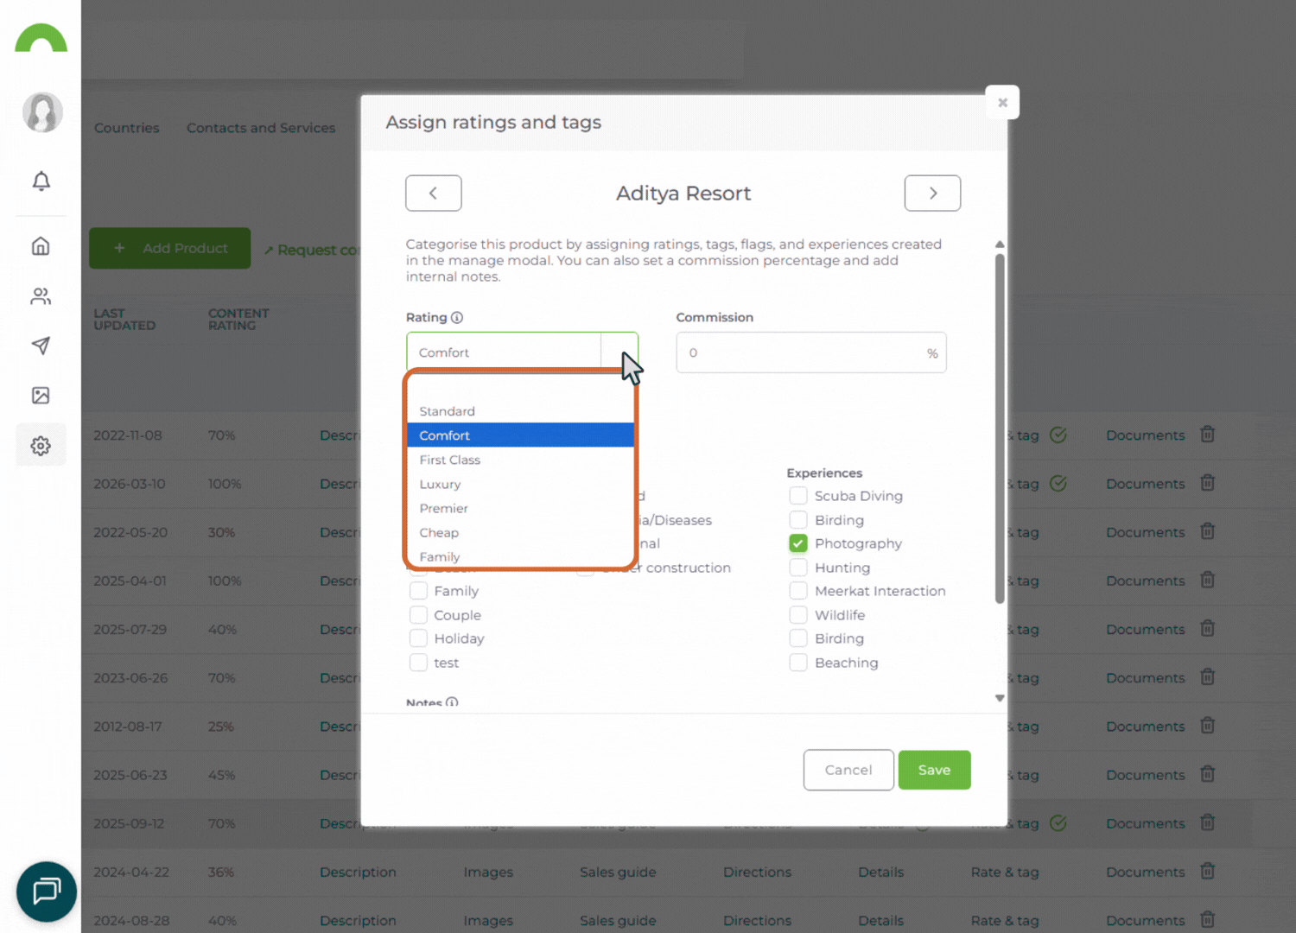Tick the Couple tag checkbox
Viewport: 1296px width, 933px height.
coord(418,615)
